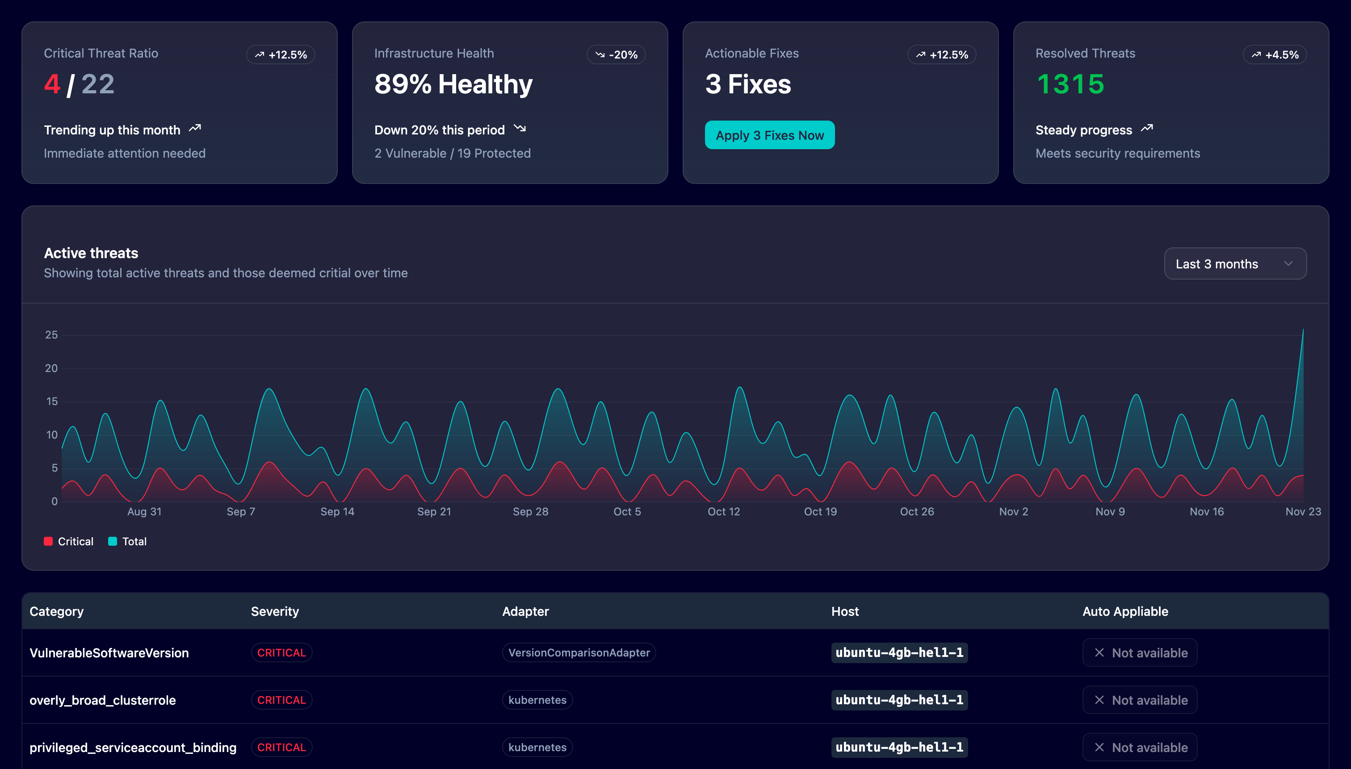Click trending-down icon in Infrastructure Health badge
Screen dimensions: 1351x769
coord(600,54)
